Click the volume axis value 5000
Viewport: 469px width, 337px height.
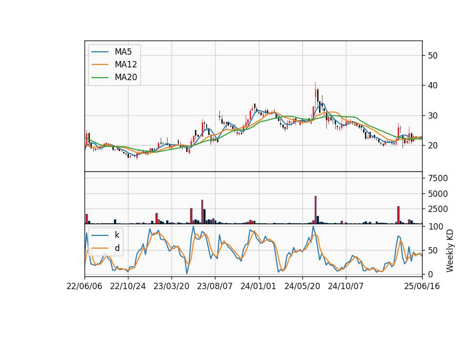438,194
